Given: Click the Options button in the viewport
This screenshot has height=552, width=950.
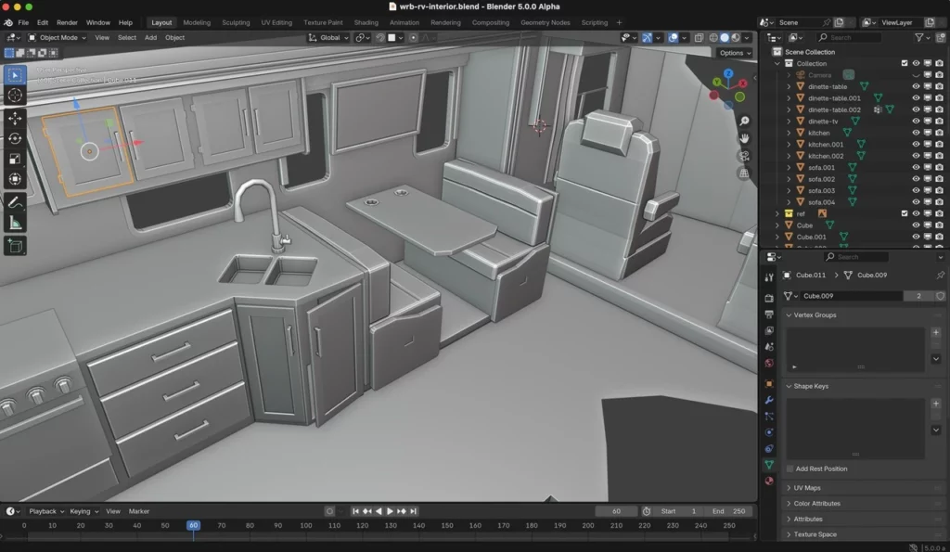Looking at the screenshot, I should click(733, 52).
